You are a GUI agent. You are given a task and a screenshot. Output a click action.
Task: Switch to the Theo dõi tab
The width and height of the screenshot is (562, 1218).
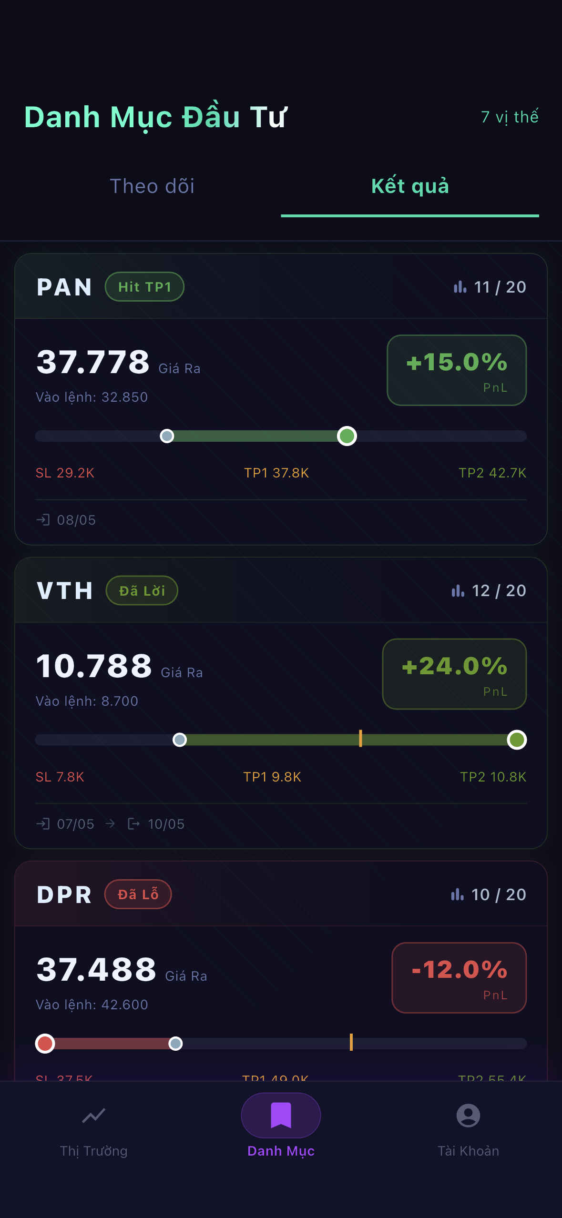click(x=152, y=186)
